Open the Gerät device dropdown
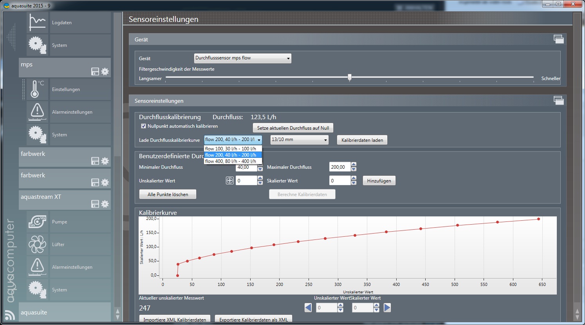Viewport: 585px width, 325px height. coord(243,58)
